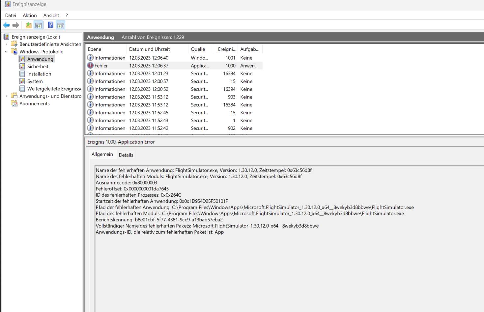The height and width of the screenshot is (312, 484).
Task: Open the Datei menu
Action: click(x=11, y=15)
